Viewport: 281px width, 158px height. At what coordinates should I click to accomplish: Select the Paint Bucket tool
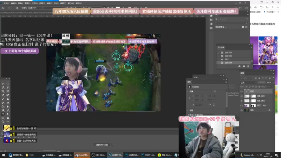click(3, 107)
